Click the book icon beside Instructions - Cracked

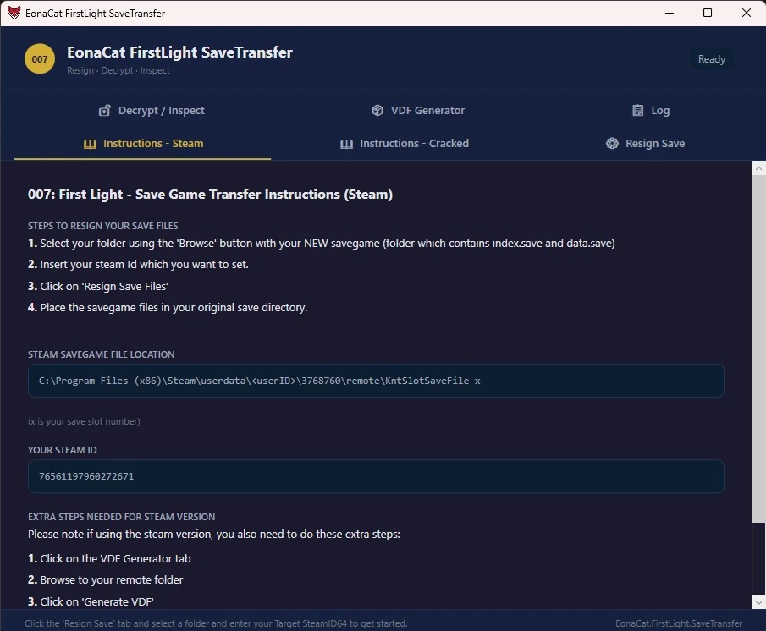pos(346,144)
